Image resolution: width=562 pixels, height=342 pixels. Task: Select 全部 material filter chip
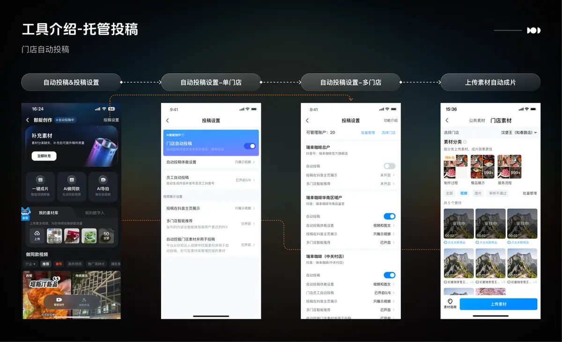click(x=450, y=193)
